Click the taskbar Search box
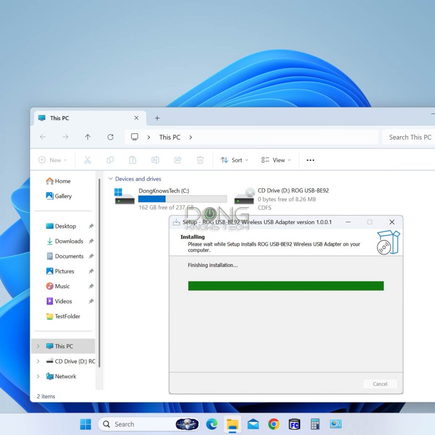This screenshot has width=435, height=435. (149, 424)
